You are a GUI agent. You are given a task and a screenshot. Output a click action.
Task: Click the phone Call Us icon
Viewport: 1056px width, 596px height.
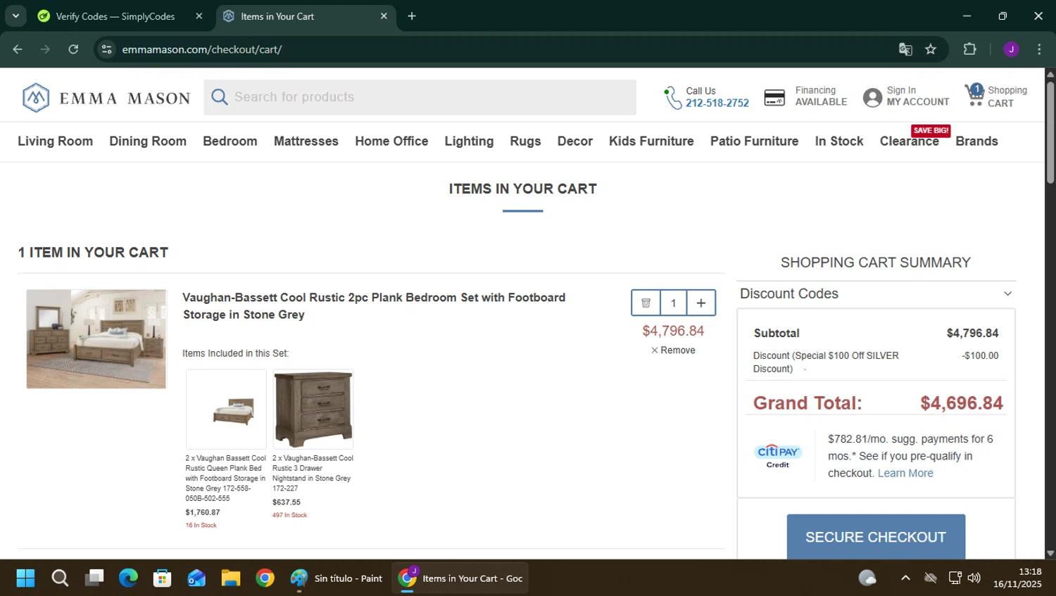[672, 98]
